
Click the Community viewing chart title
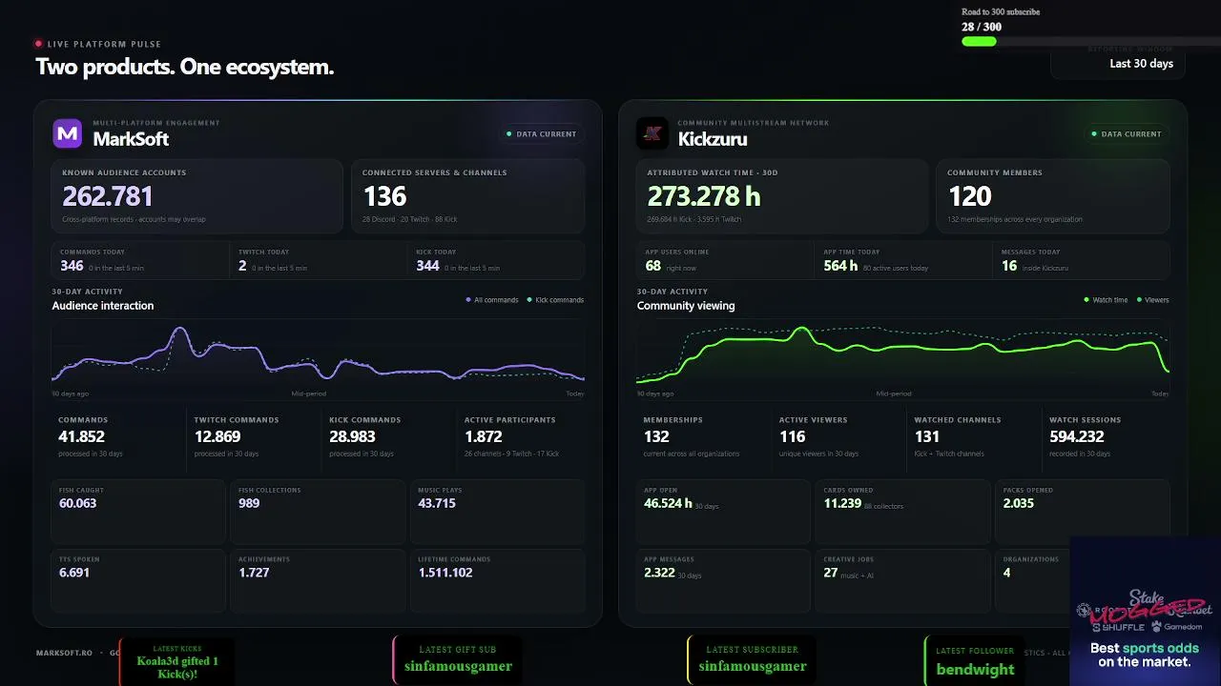coord(686,306)
